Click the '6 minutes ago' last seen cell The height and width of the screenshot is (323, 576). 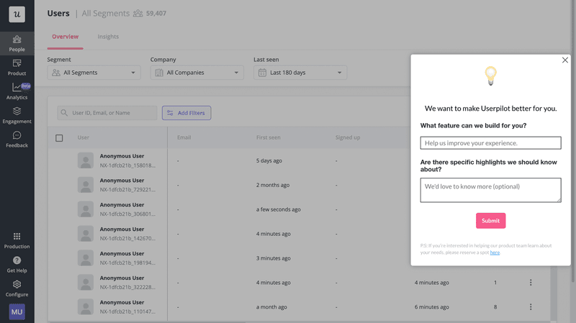[431, 307]
